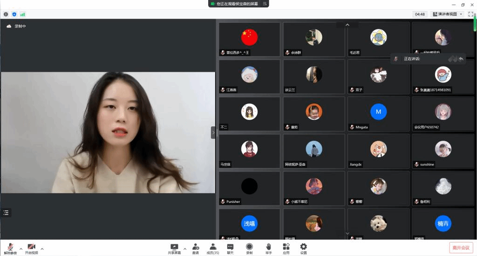
Task: Click the Record (录制) icon
Action: click(x=249, y=247)
